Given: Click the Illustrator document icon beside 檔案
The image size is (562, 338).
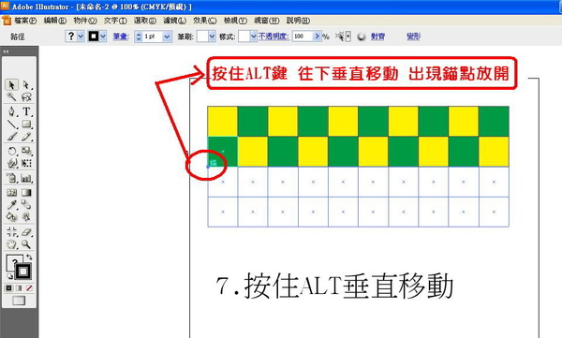Looking at the screenshot, I should tap(7, 21).
